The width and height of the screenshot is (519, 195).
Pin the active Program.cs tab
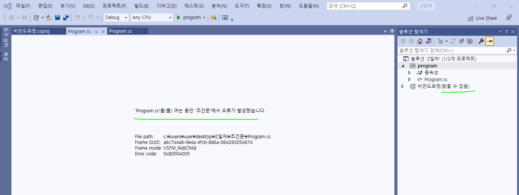tap(96, 32)
